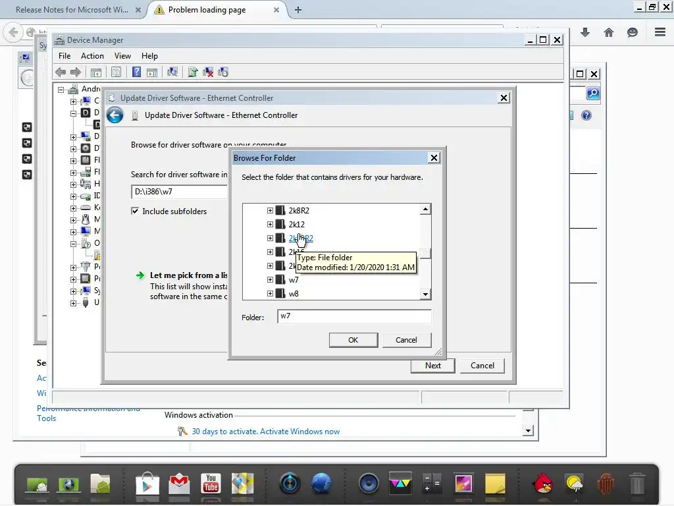The width and height of the screenshot is (674, 506).
Task: Open the browser hamburger menu icon
Action: (660, 32)
